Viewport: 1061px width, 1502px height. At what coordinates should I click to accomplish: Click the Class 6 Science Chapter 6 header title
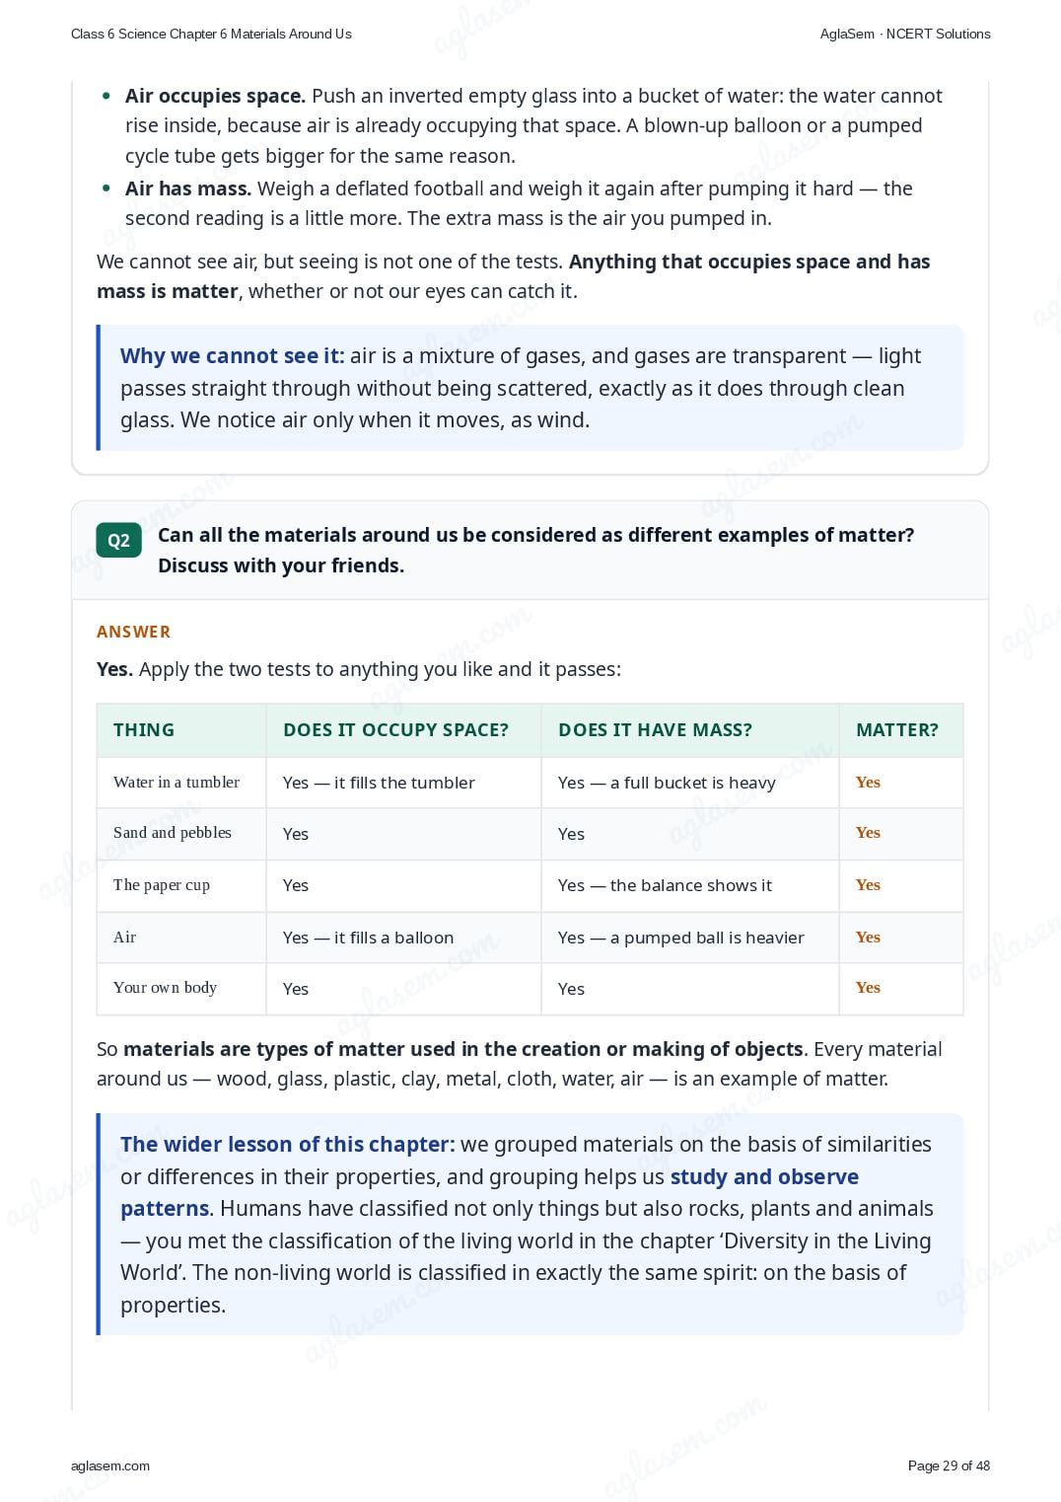pos(211,34)
